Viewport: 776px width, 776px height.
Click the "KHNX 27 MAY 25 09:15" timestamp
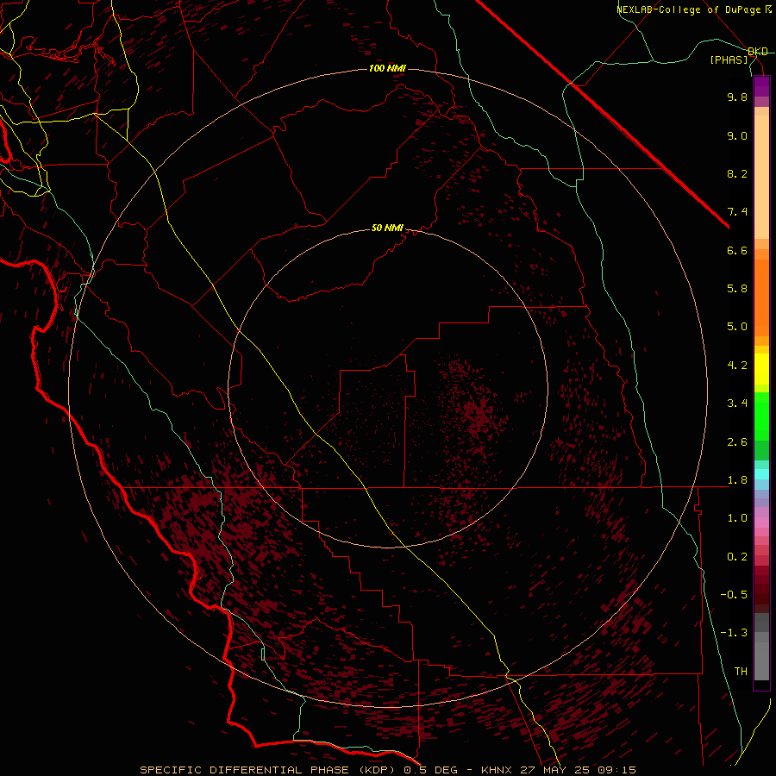tap(558, 770)
